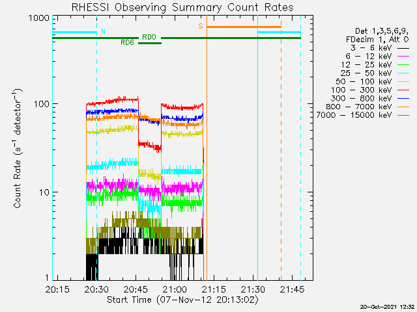This screenshot has height=312, width=417.
Task: Click the orange 'S' SAA flag label
Action: pyautogui.click(x=201, y=26)
